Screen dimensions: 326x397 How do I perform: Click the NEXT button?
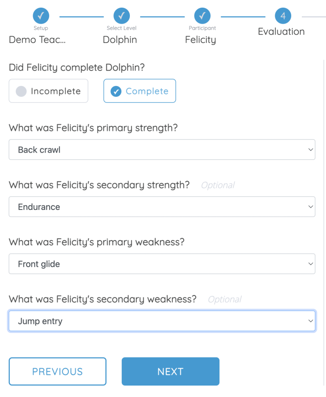(x=170, y=371)
